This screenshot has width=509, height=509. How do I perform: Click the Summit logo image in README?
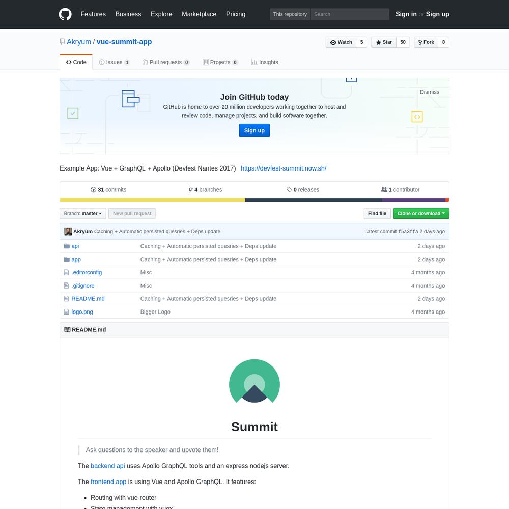click(254, 381)
